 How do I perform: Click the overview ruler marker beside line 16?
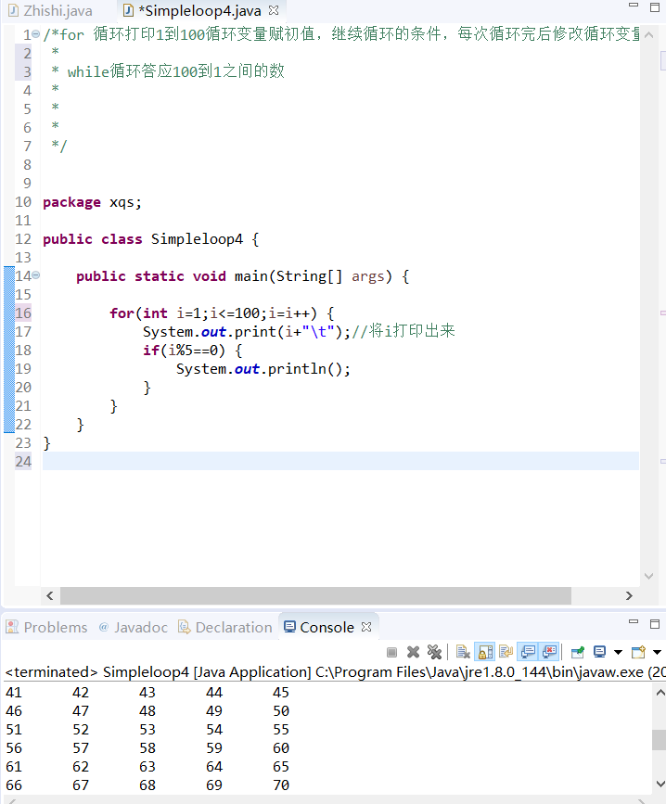click(663, 313)
